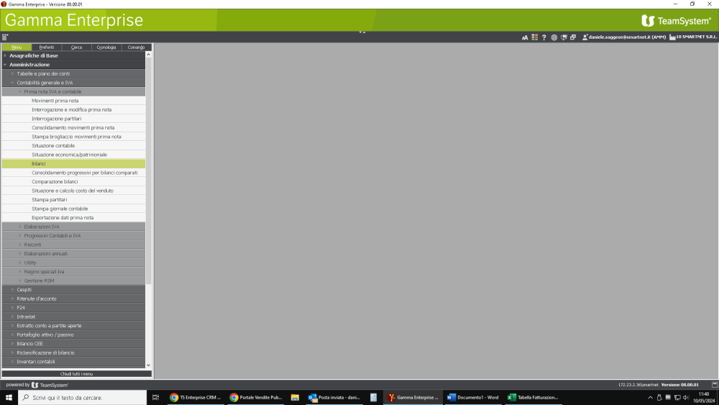Click the small grid icon below the Gamma Enterprise title
The image size is (719, 405).
(x=5, y=37)
